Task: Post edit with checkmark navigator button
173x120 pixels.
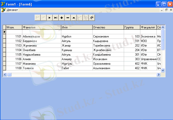Action: click(80, 18)
